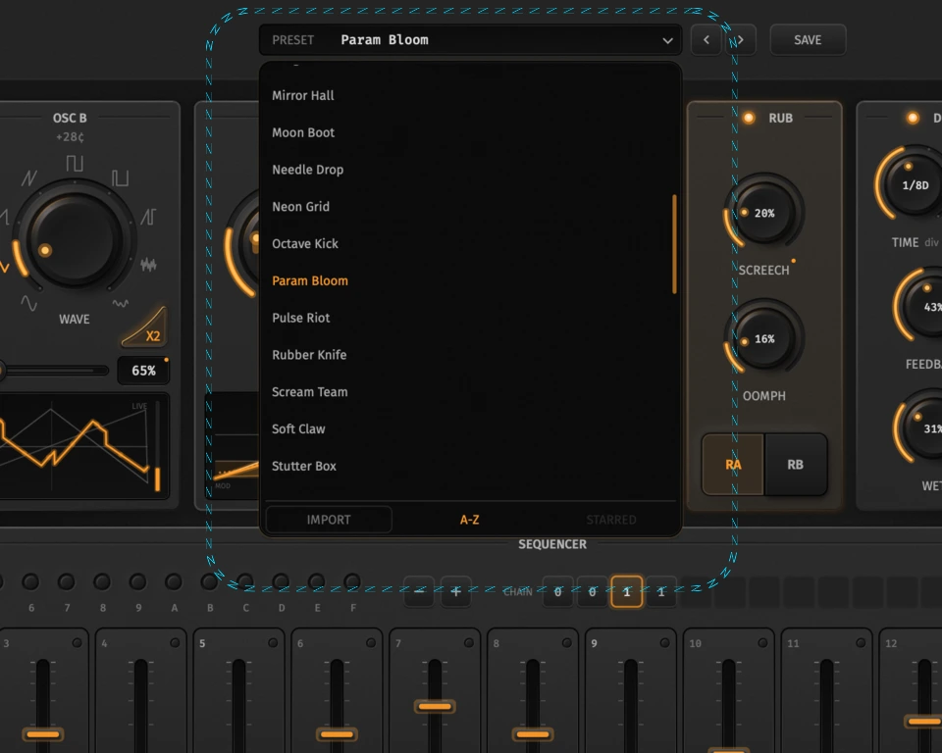Click the 65% value field in OSC B
Viewport: 942px width, 753px height.
(x=143, y=371)
